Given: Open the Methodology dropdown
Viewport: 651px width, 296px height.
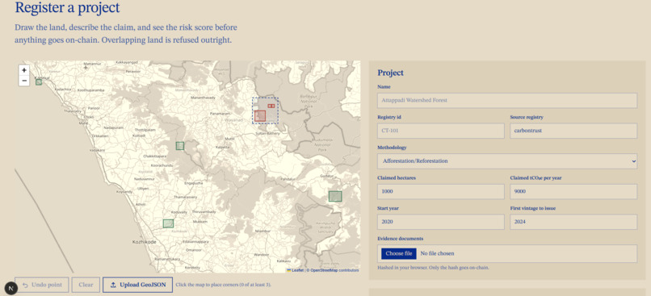Looking at the screenshot, I should tap(507, 161).
